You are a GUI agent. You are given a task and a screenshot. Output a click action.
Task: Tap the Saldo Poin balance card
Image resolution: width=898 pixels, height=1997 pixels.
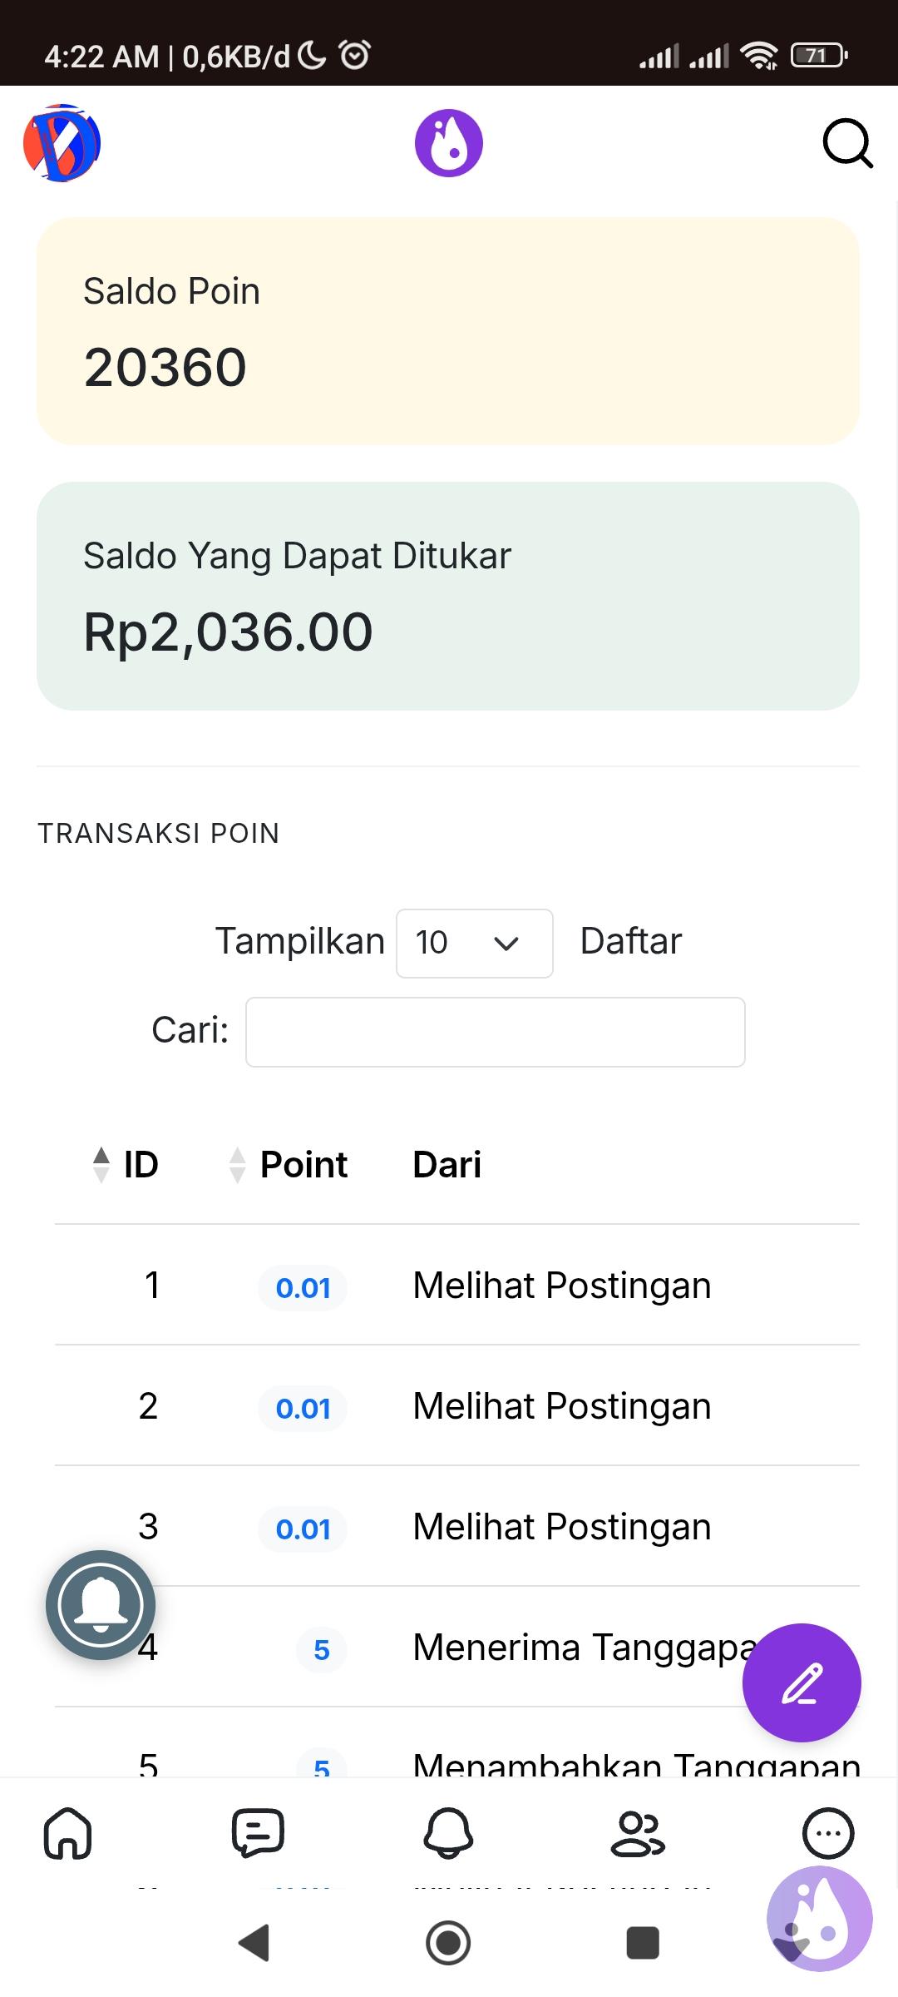448,331
